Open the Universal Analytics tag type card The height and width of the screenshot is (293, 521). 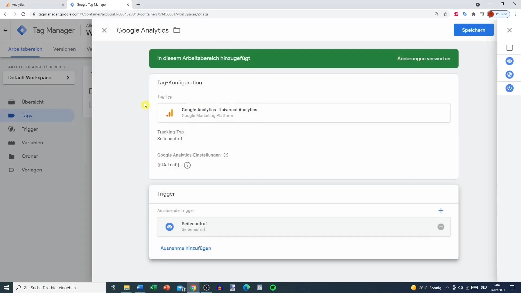point(304,113)
